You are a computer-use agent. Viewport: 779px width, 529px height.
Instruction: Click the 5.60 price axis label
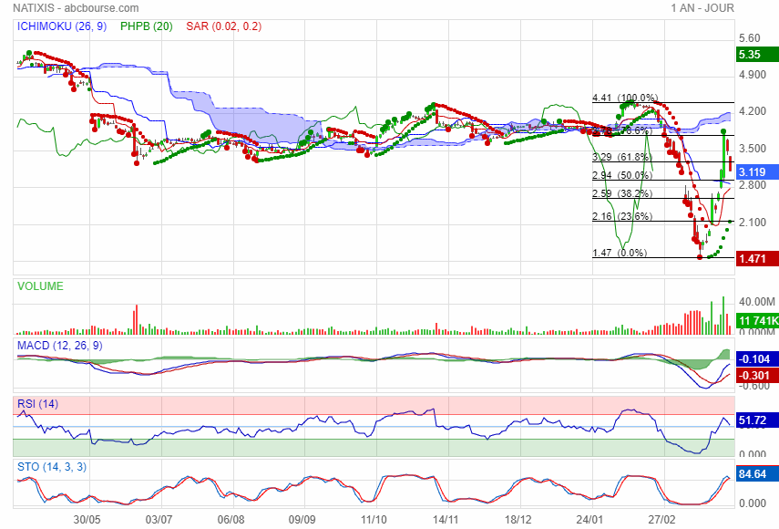click(750, 38)
